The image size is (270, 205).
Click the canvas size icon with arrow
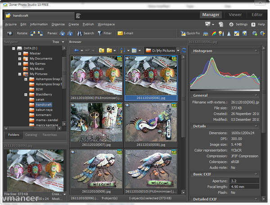244,33
